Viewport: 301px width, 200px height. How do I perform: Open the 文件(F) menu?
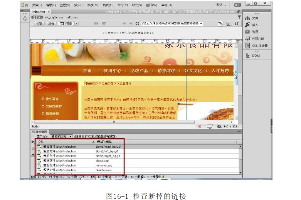click(37, 5)
